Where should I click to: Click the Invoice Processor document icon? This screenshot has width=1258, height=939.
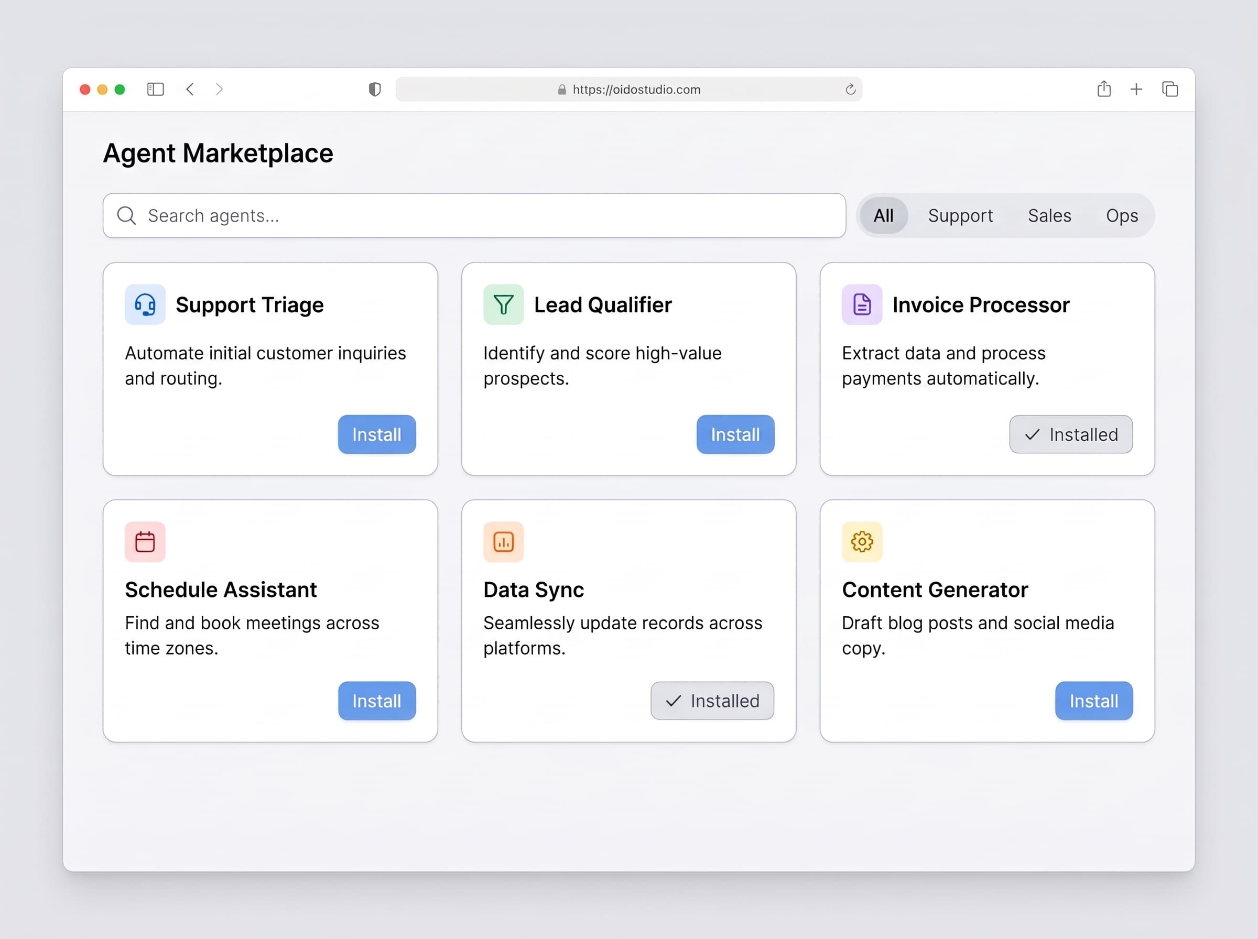click(862, 304)
